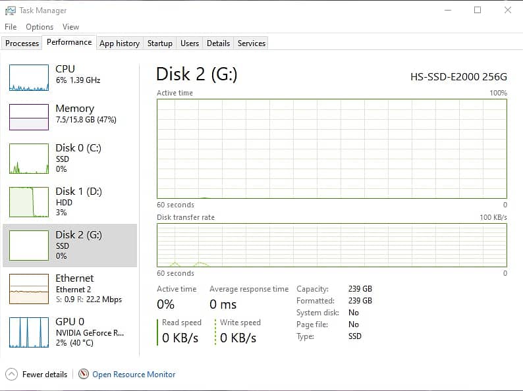Screen dimensions: 523x391
Task: Click the Disk 0 (C:) sidebar label
Action: click(78, 147)
